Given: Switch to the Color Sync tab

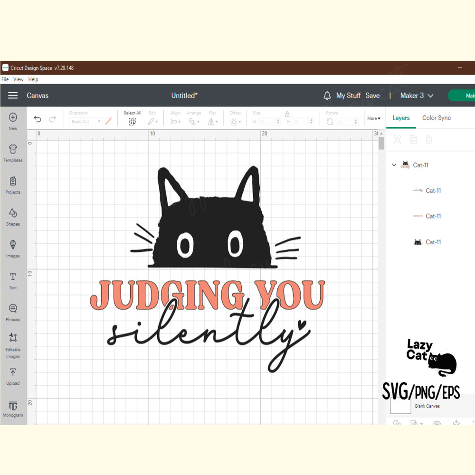Looking at the screenshot, I should (436, 118).
